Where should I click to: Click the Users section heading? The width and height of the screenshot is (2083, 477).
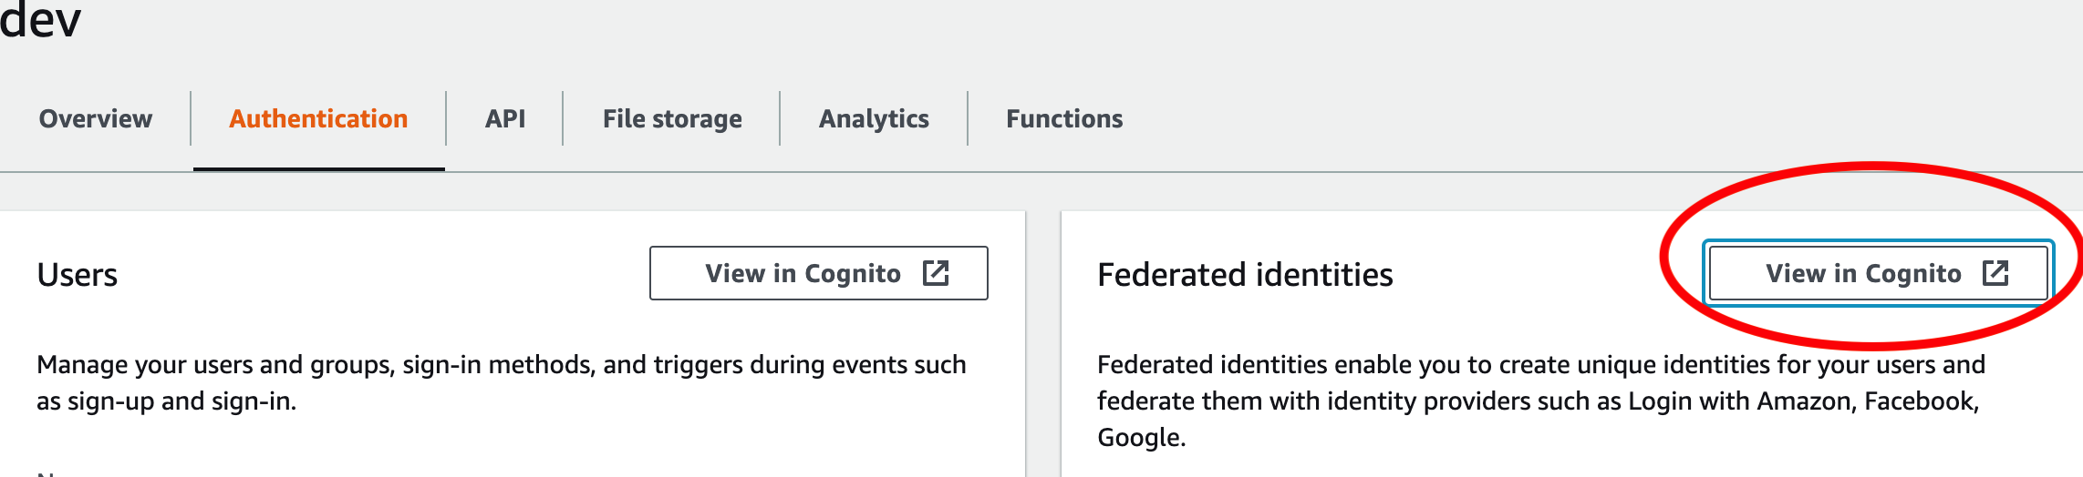78,275
